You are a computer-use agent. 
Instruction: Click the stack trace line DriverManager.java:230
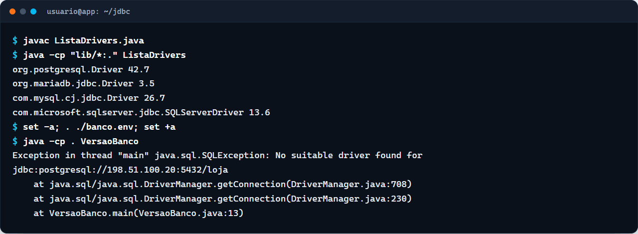click(x=223, y=199)
